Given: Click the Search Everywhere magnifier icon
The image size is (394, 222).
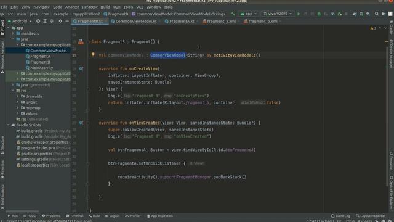Looking at the screenshot, I should click(x=377, y=14).
